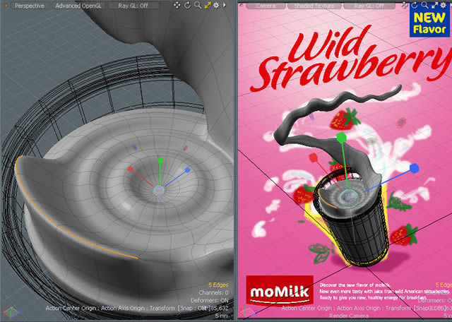
Task: Click the orange dot before the Perspective label
Action: 6,6
